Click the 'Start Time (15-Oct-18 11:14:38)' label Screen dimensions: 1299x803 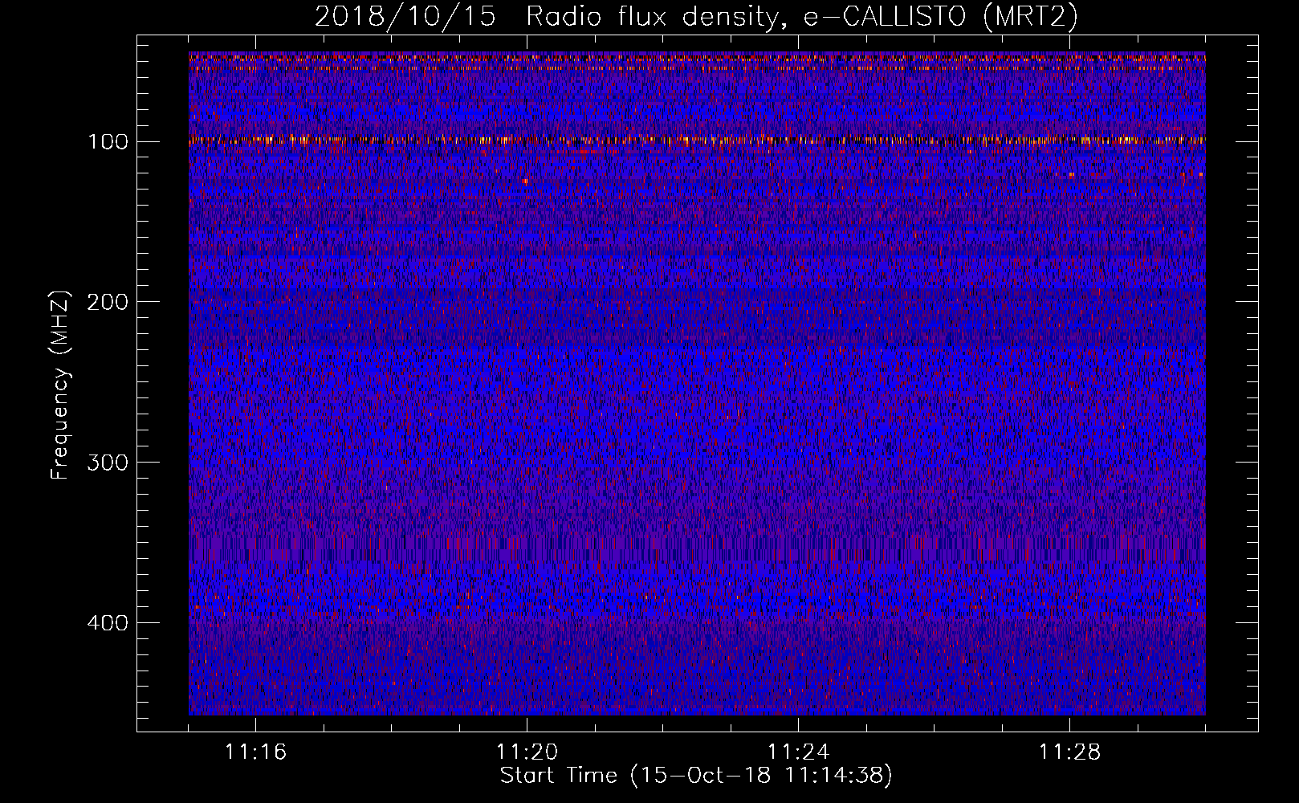[x=696, y=776]
